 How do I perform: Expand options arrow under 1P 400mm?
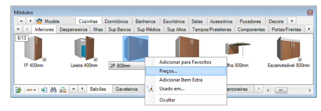point(45,60)
